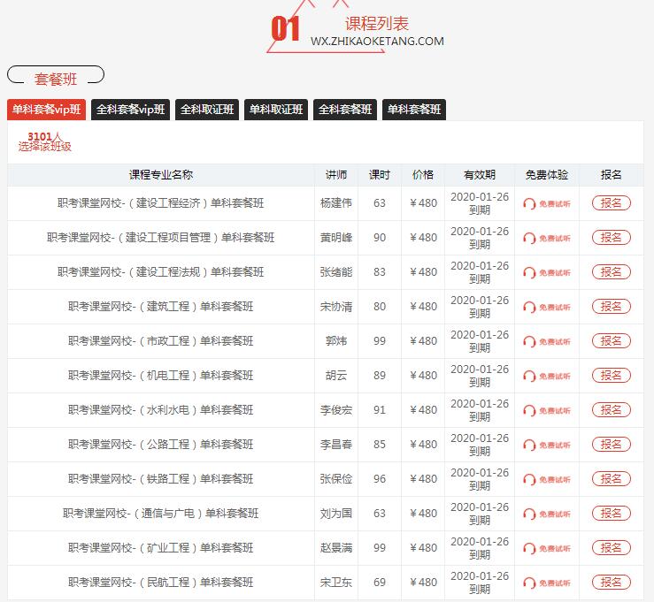Click course name 职考课堂网校-（建设工程经济）单科套餐班
Image resolution: width=654 pixels, height=602 pixels.
[160, 203]
